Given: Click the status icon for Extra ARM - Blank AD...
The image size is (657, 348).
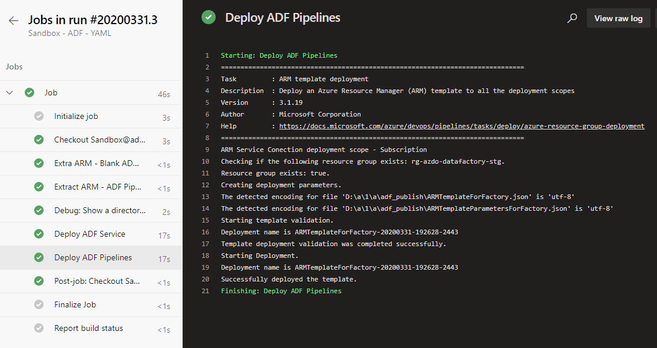Looking at the screenshot, I should click(39, 163).
